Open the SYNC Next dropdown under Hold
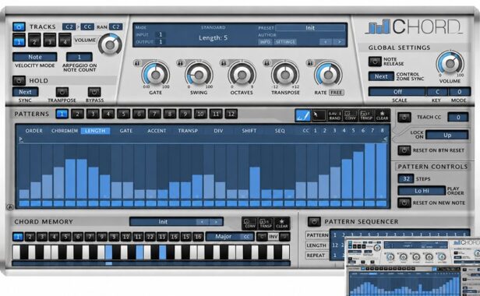This screenshot has height=296, width=480. (25, 92)
